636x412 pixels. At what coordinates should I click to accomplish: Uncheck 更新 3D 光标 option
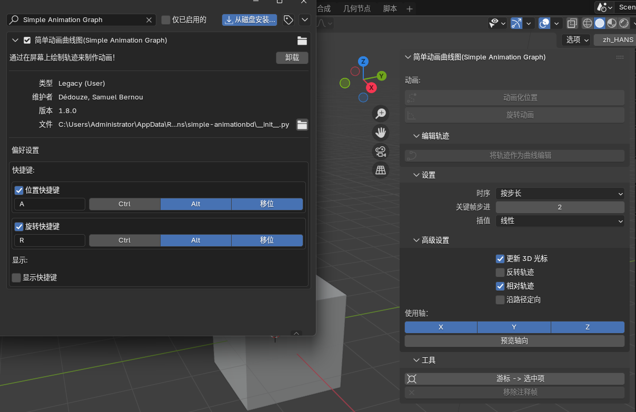[500, 259]
